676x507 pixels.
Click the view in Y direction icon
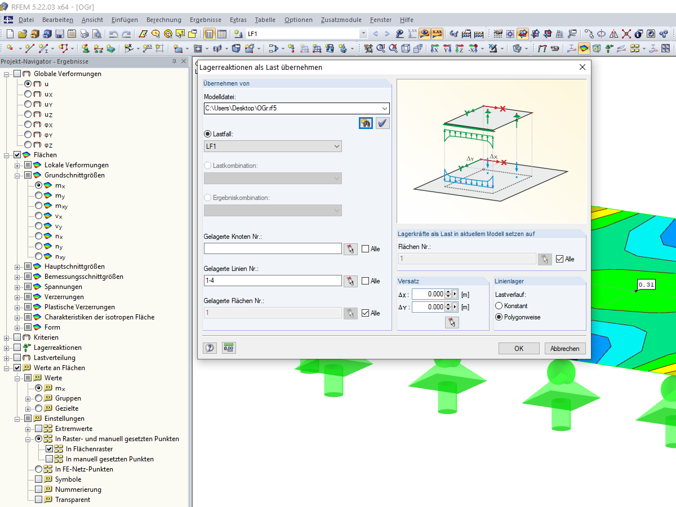[x=447, y=48]
